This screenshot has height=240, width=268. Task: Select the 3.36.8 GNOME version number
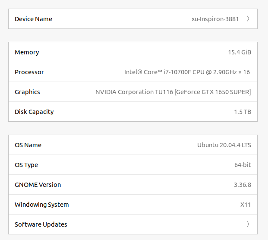(242, 185)
